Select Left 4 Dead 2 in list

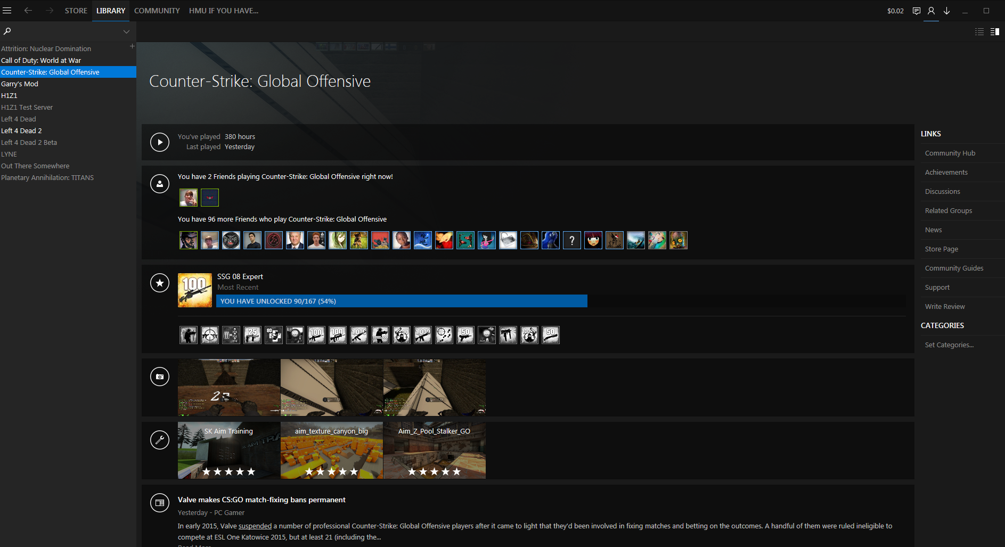tap(68, 130)
